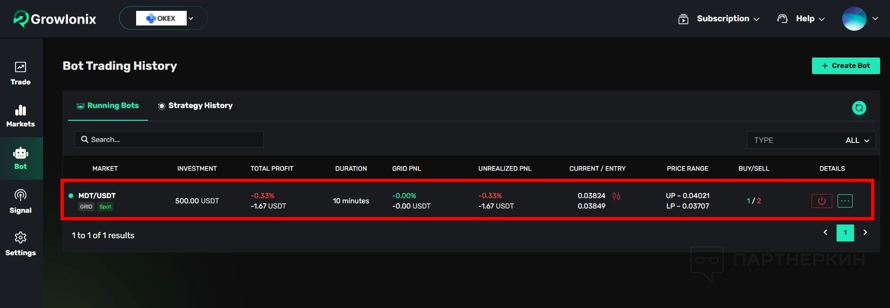Open Settings from the sidebar
The image size is (890, 308).
coord(20,244)
